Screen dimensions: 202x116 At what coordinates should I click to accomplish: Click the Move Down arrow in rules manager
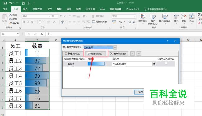coord(139,54)
